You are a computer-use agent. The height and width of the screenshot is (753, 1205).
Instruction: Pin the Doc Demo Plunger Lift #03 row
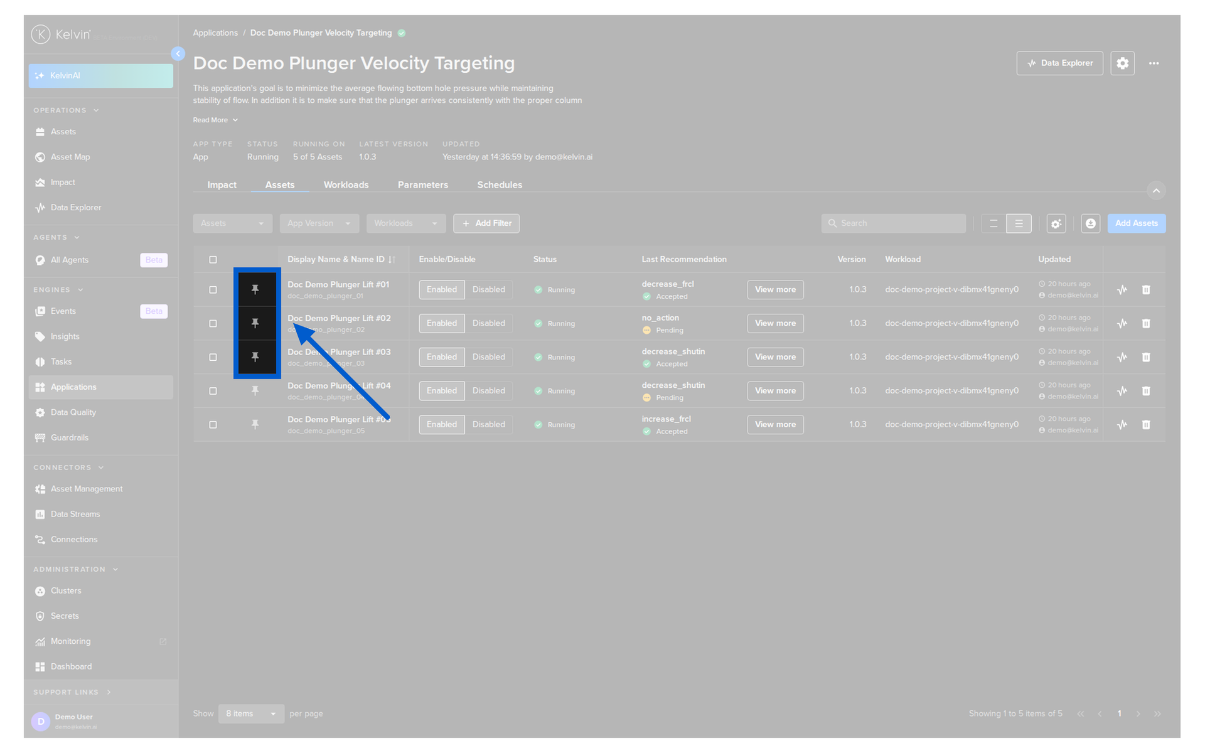click(x=255, y=357)
